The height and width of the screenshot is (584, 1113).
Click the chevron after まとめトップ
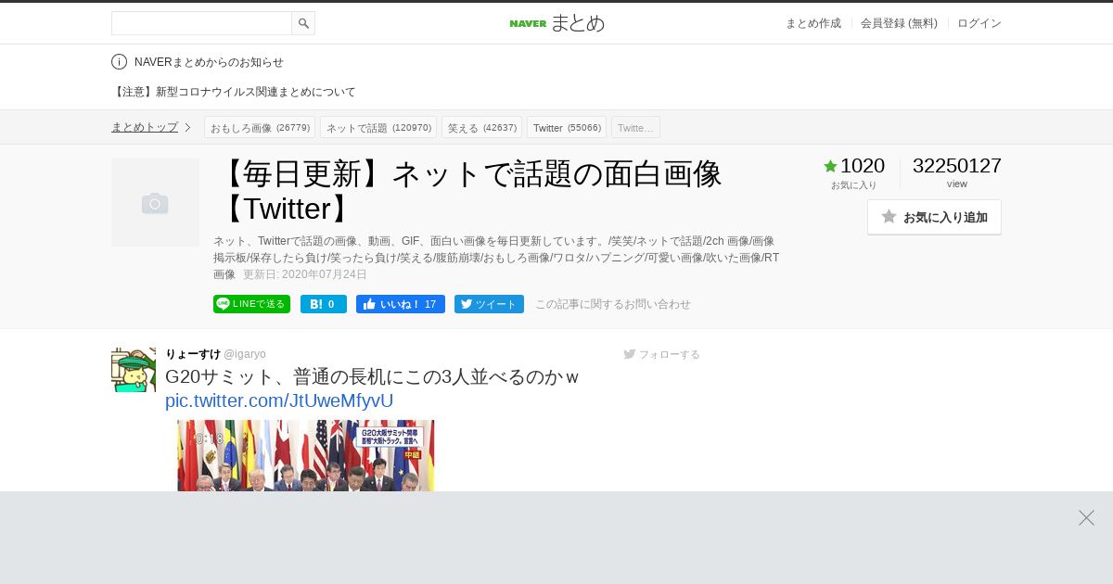click(187, 127)
